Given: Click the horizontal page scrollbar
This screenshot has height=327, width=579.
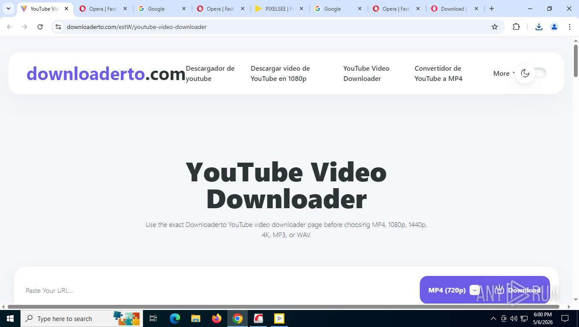Looking at the screenshot, I should [x=284, y=307].
